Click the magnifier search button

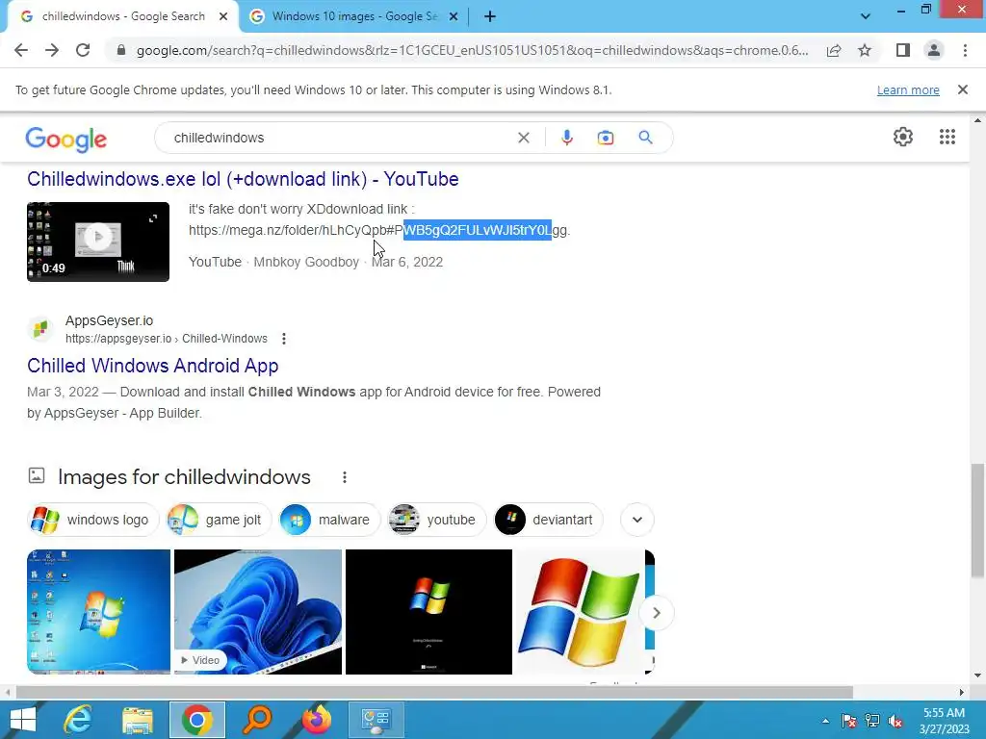click(x=645, y=138)
